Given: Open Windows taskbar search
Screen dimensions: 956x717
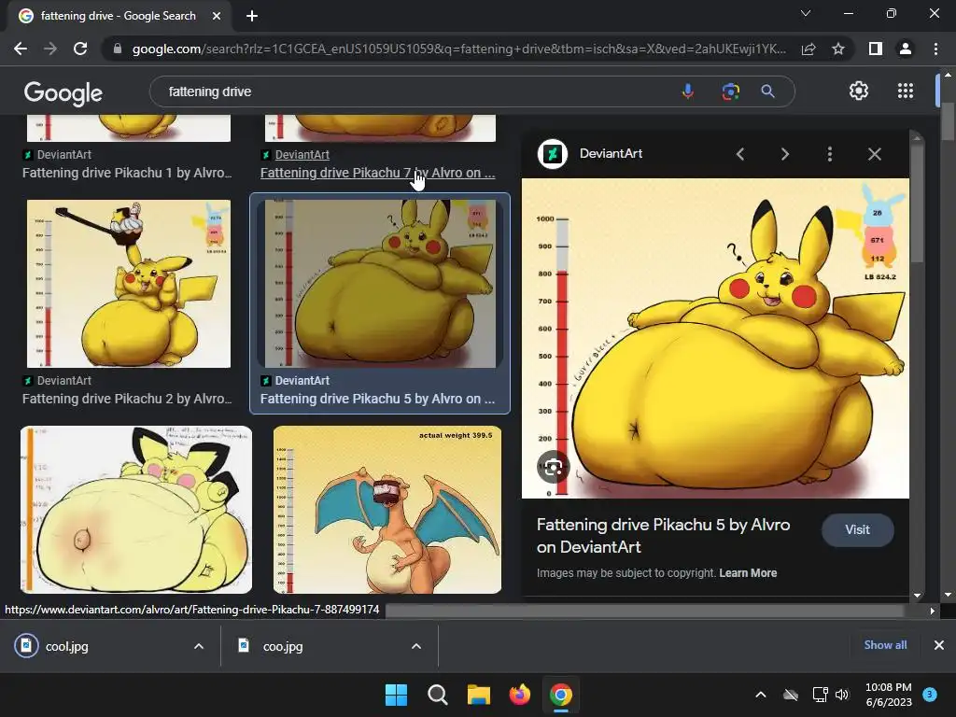Looking at the screenshot, I should (437, 695).
